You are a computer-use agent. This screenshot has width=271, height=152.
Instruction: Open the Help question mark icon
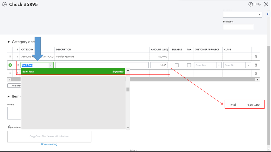(x=250, y=4)
